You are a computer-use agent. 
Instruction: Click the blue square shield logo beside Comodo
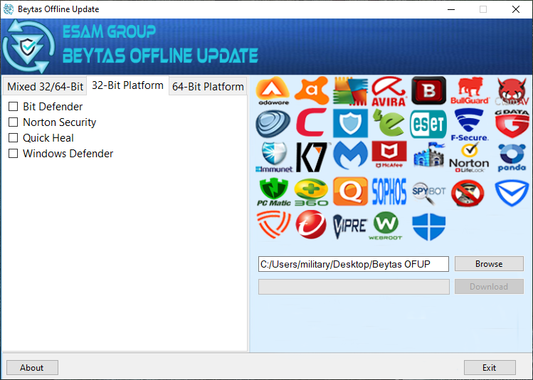point(350,122)
